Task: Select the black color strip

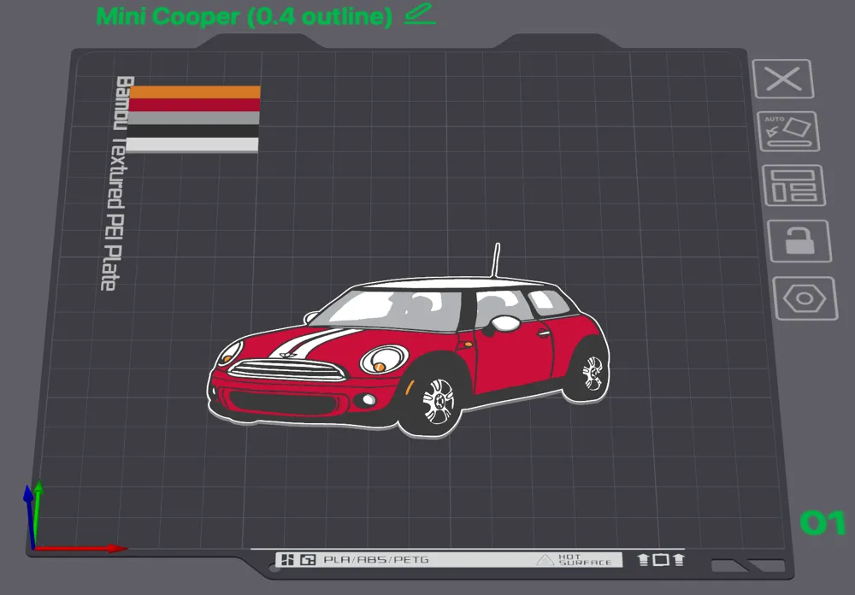Action: click(x=193, y=131)
